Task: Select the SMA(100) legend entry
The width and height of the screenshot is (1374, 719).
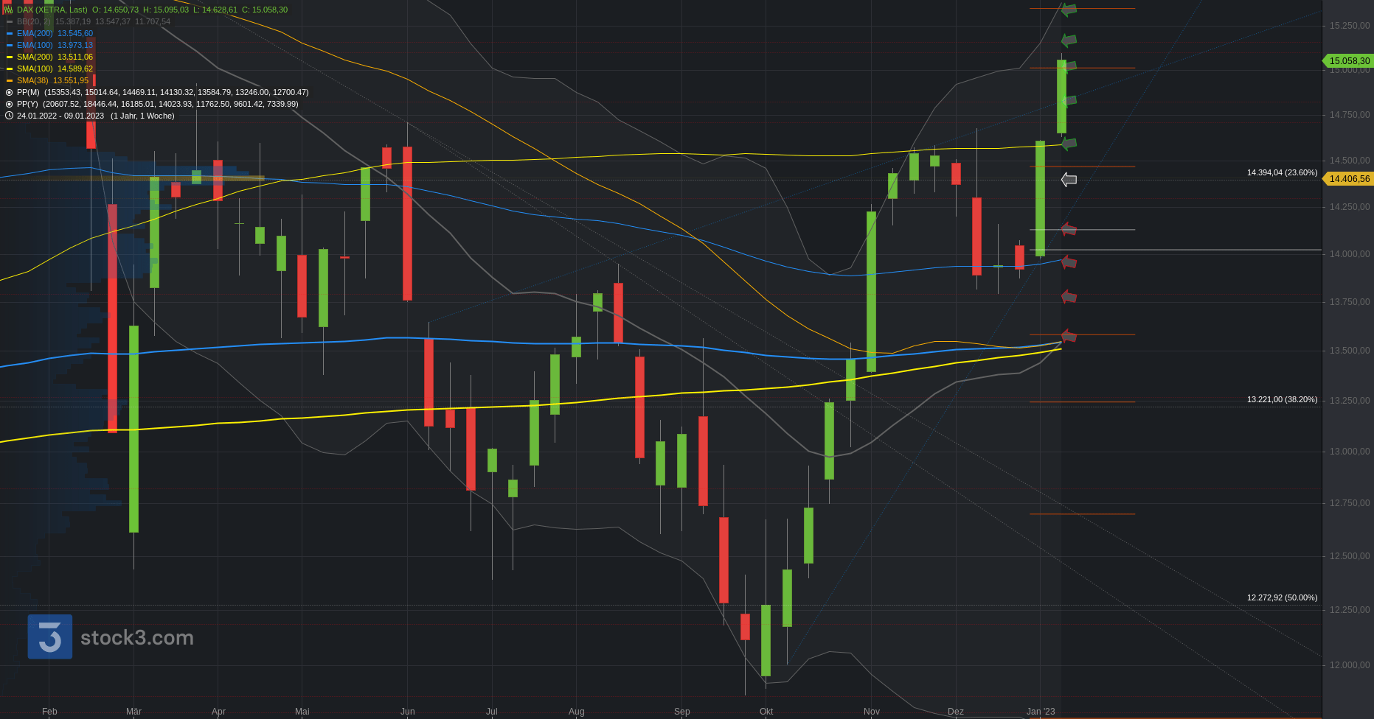Action: click(55, 69)
